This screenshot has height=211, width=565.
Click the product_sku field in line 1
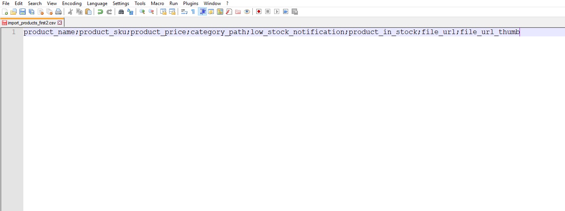103,32
